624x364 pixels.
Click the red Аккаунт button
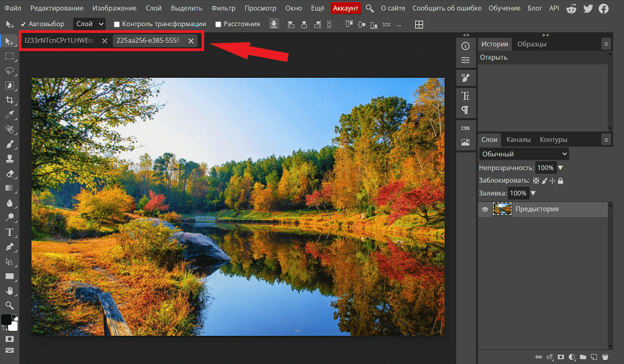point(346,8)
